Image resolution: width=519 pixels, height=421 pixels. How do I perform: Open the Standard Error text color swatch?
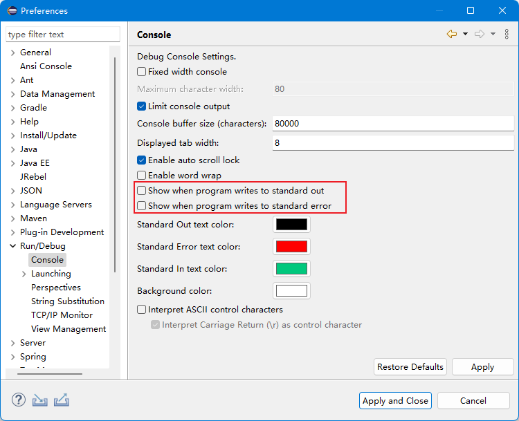pyautogui.click(x=291, y=247)
